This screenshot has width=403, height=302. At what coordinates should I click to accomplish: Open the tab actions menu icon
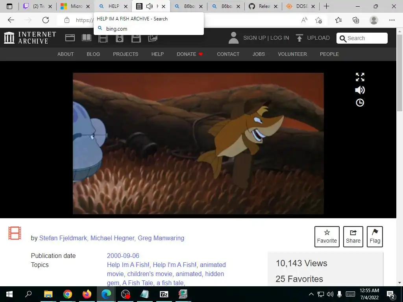(9, 6)
